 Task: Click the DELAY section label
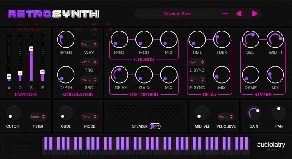(209, 94)
